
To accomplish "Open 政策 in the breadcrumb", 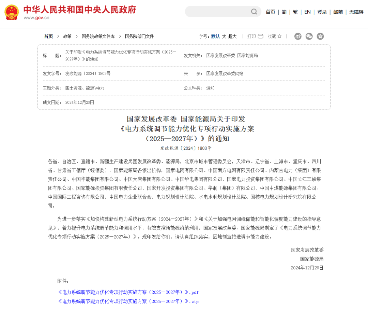I will pyautogui.click(x=67, y=37).
